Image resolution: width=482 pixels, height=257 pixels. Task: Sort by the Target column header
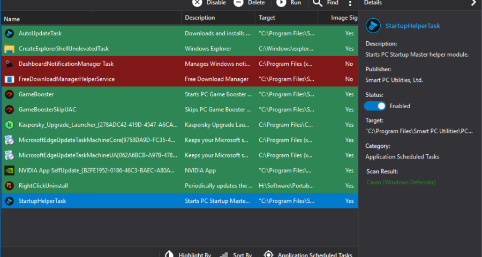pos(287,18)
